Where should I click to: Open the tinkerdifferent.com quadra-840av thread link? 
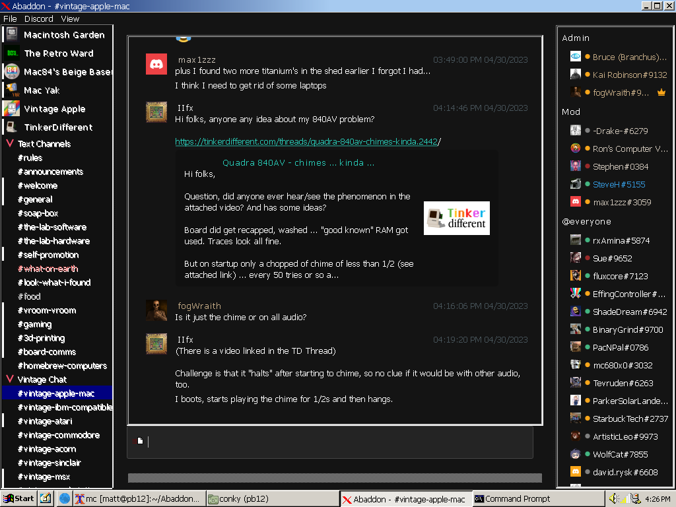tap(306, 141)
